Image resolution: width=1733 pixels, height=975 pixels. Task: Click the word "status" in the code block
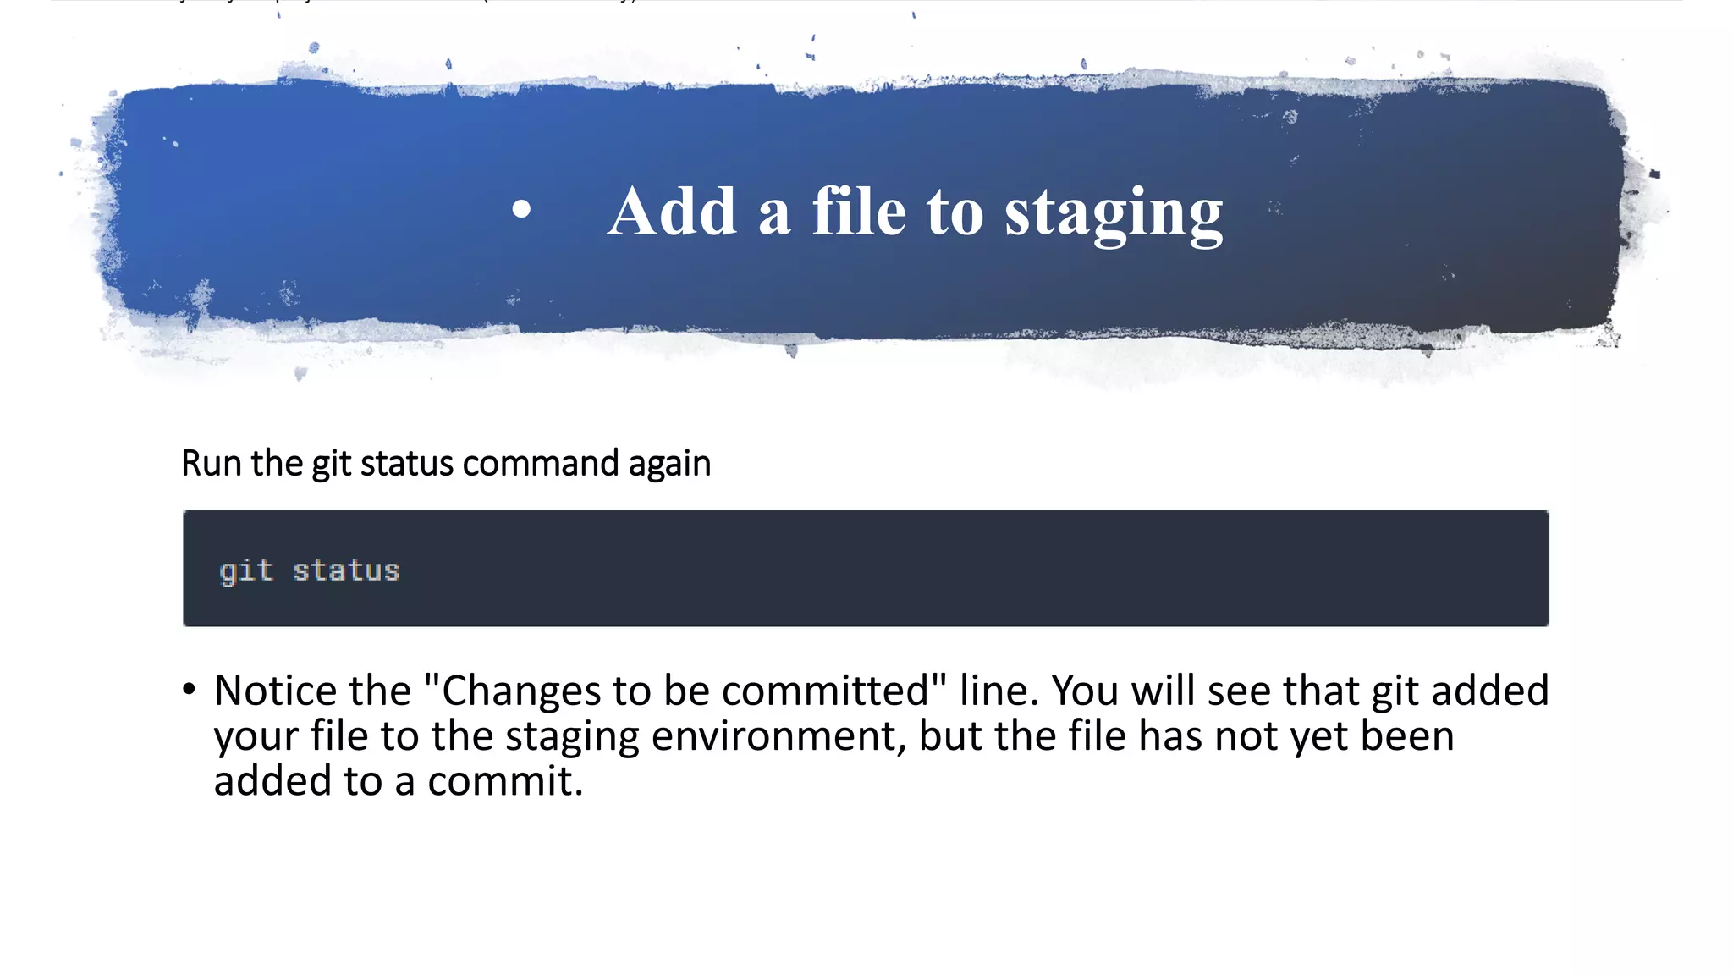pyautogui.click(x=346, y=570)
